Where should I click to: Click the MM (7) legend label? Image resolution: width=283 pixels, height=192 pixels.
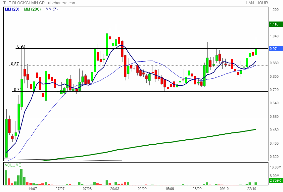point(52,9)
